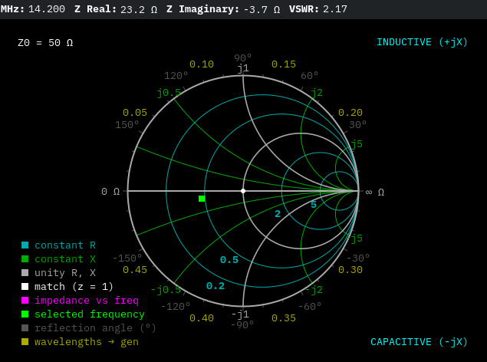Click the 'selected frequency' legend text
Viewport: 487px width, 362px height.
point(90,314)
